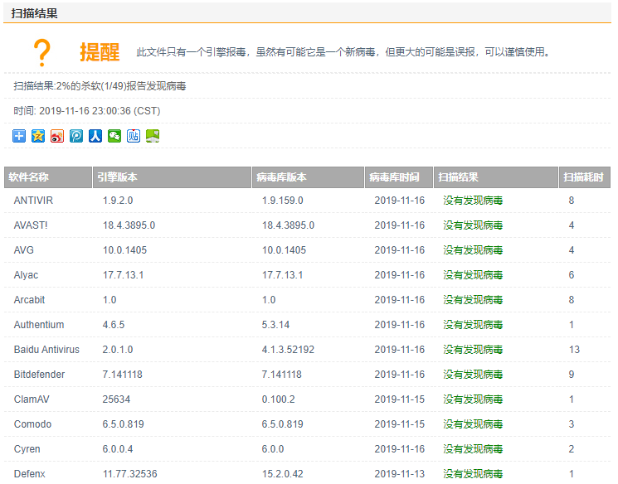618x484 pixels.
Task: Click the 此文件只有一个引擎报毒 warning message
Action: tap(343, 52)
